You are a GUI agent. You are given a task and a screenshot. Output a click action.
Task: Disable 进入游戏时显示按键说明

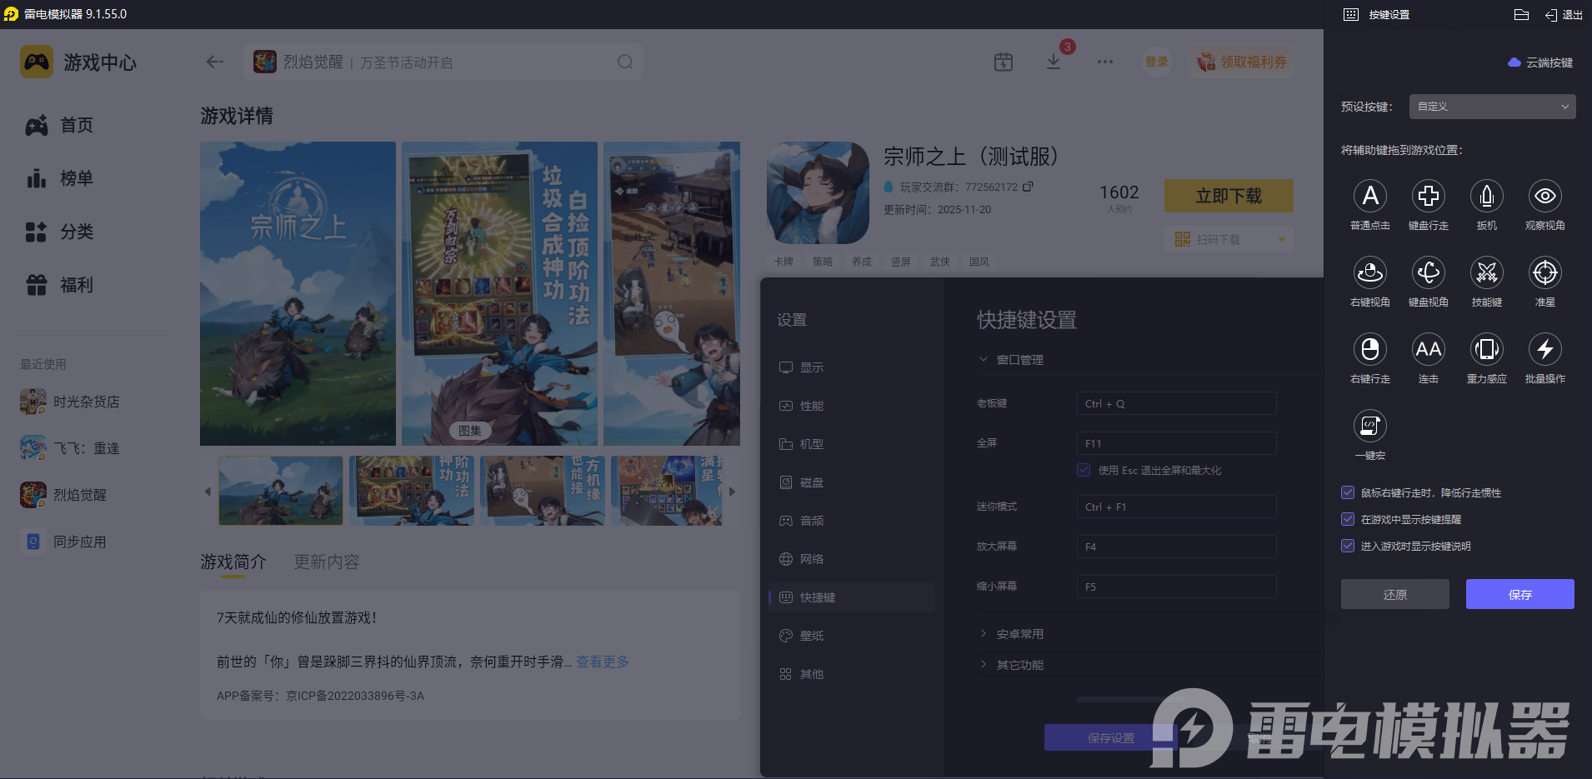[1348, 546]
